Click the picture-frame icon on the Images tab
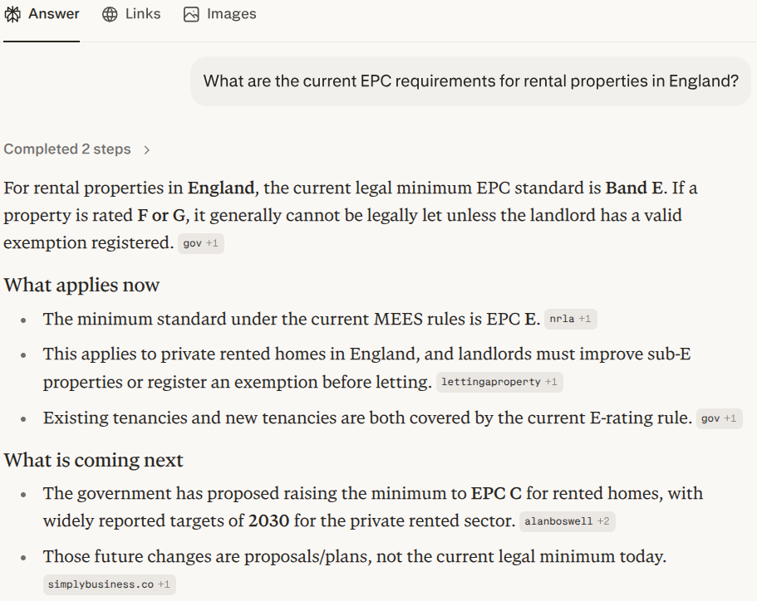This screenshot has height=601, width=757. point(190,13)
